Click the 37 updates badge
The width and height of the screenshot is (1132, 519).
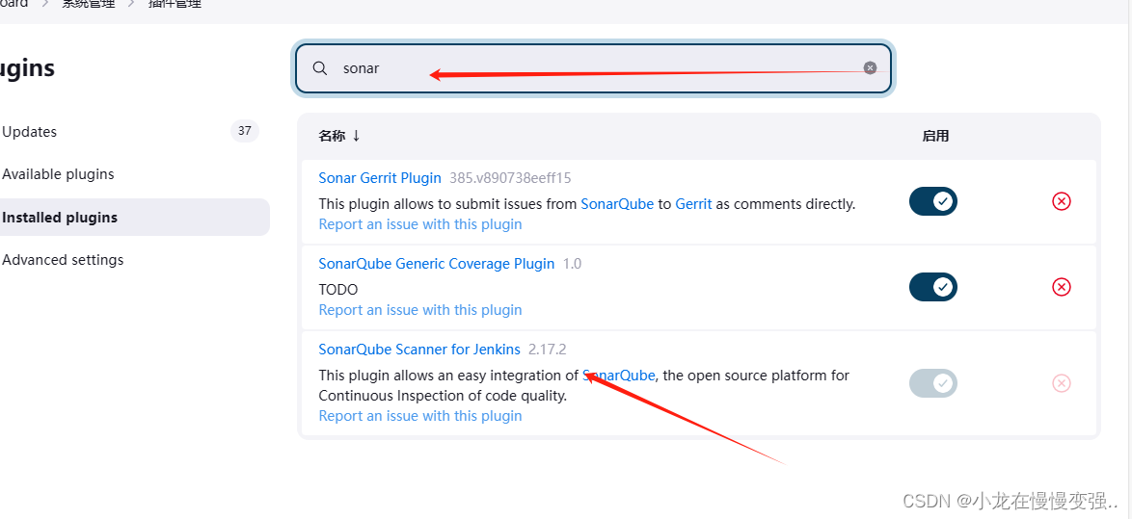(x=245, y=131)
